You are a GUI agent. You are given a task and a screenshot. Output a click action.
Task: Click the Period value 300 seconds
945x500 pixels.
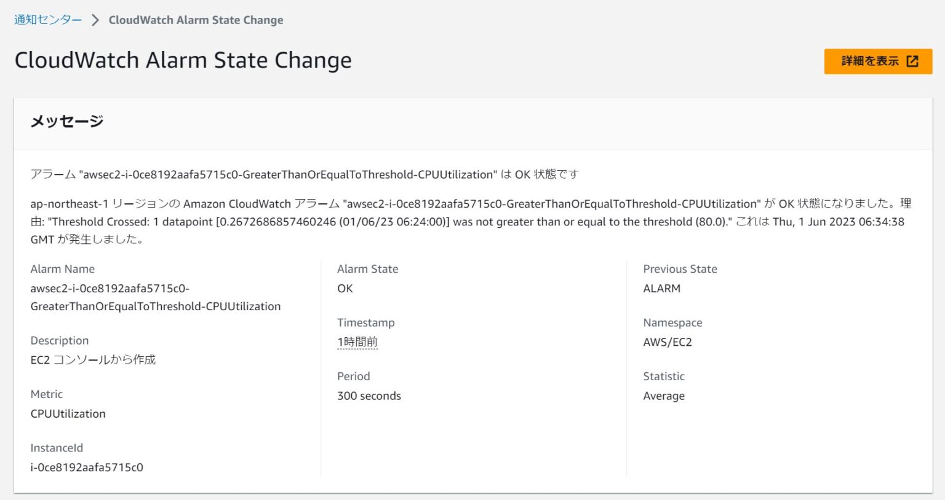(x=369, y=396)
